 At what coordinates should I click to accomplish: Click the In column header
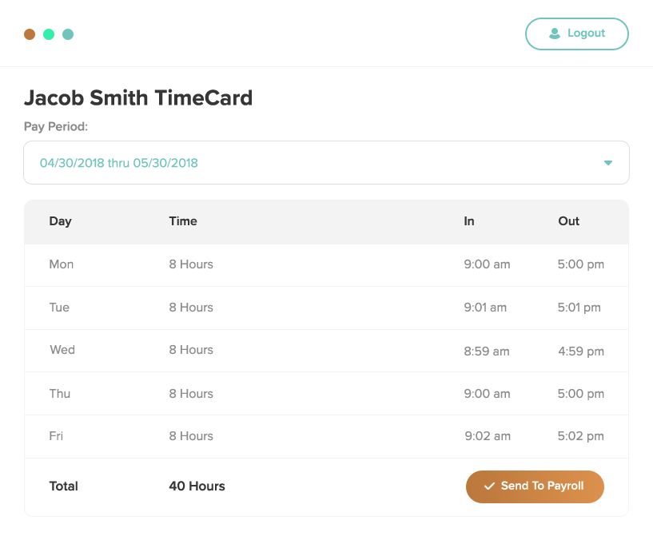coord(468,221)
